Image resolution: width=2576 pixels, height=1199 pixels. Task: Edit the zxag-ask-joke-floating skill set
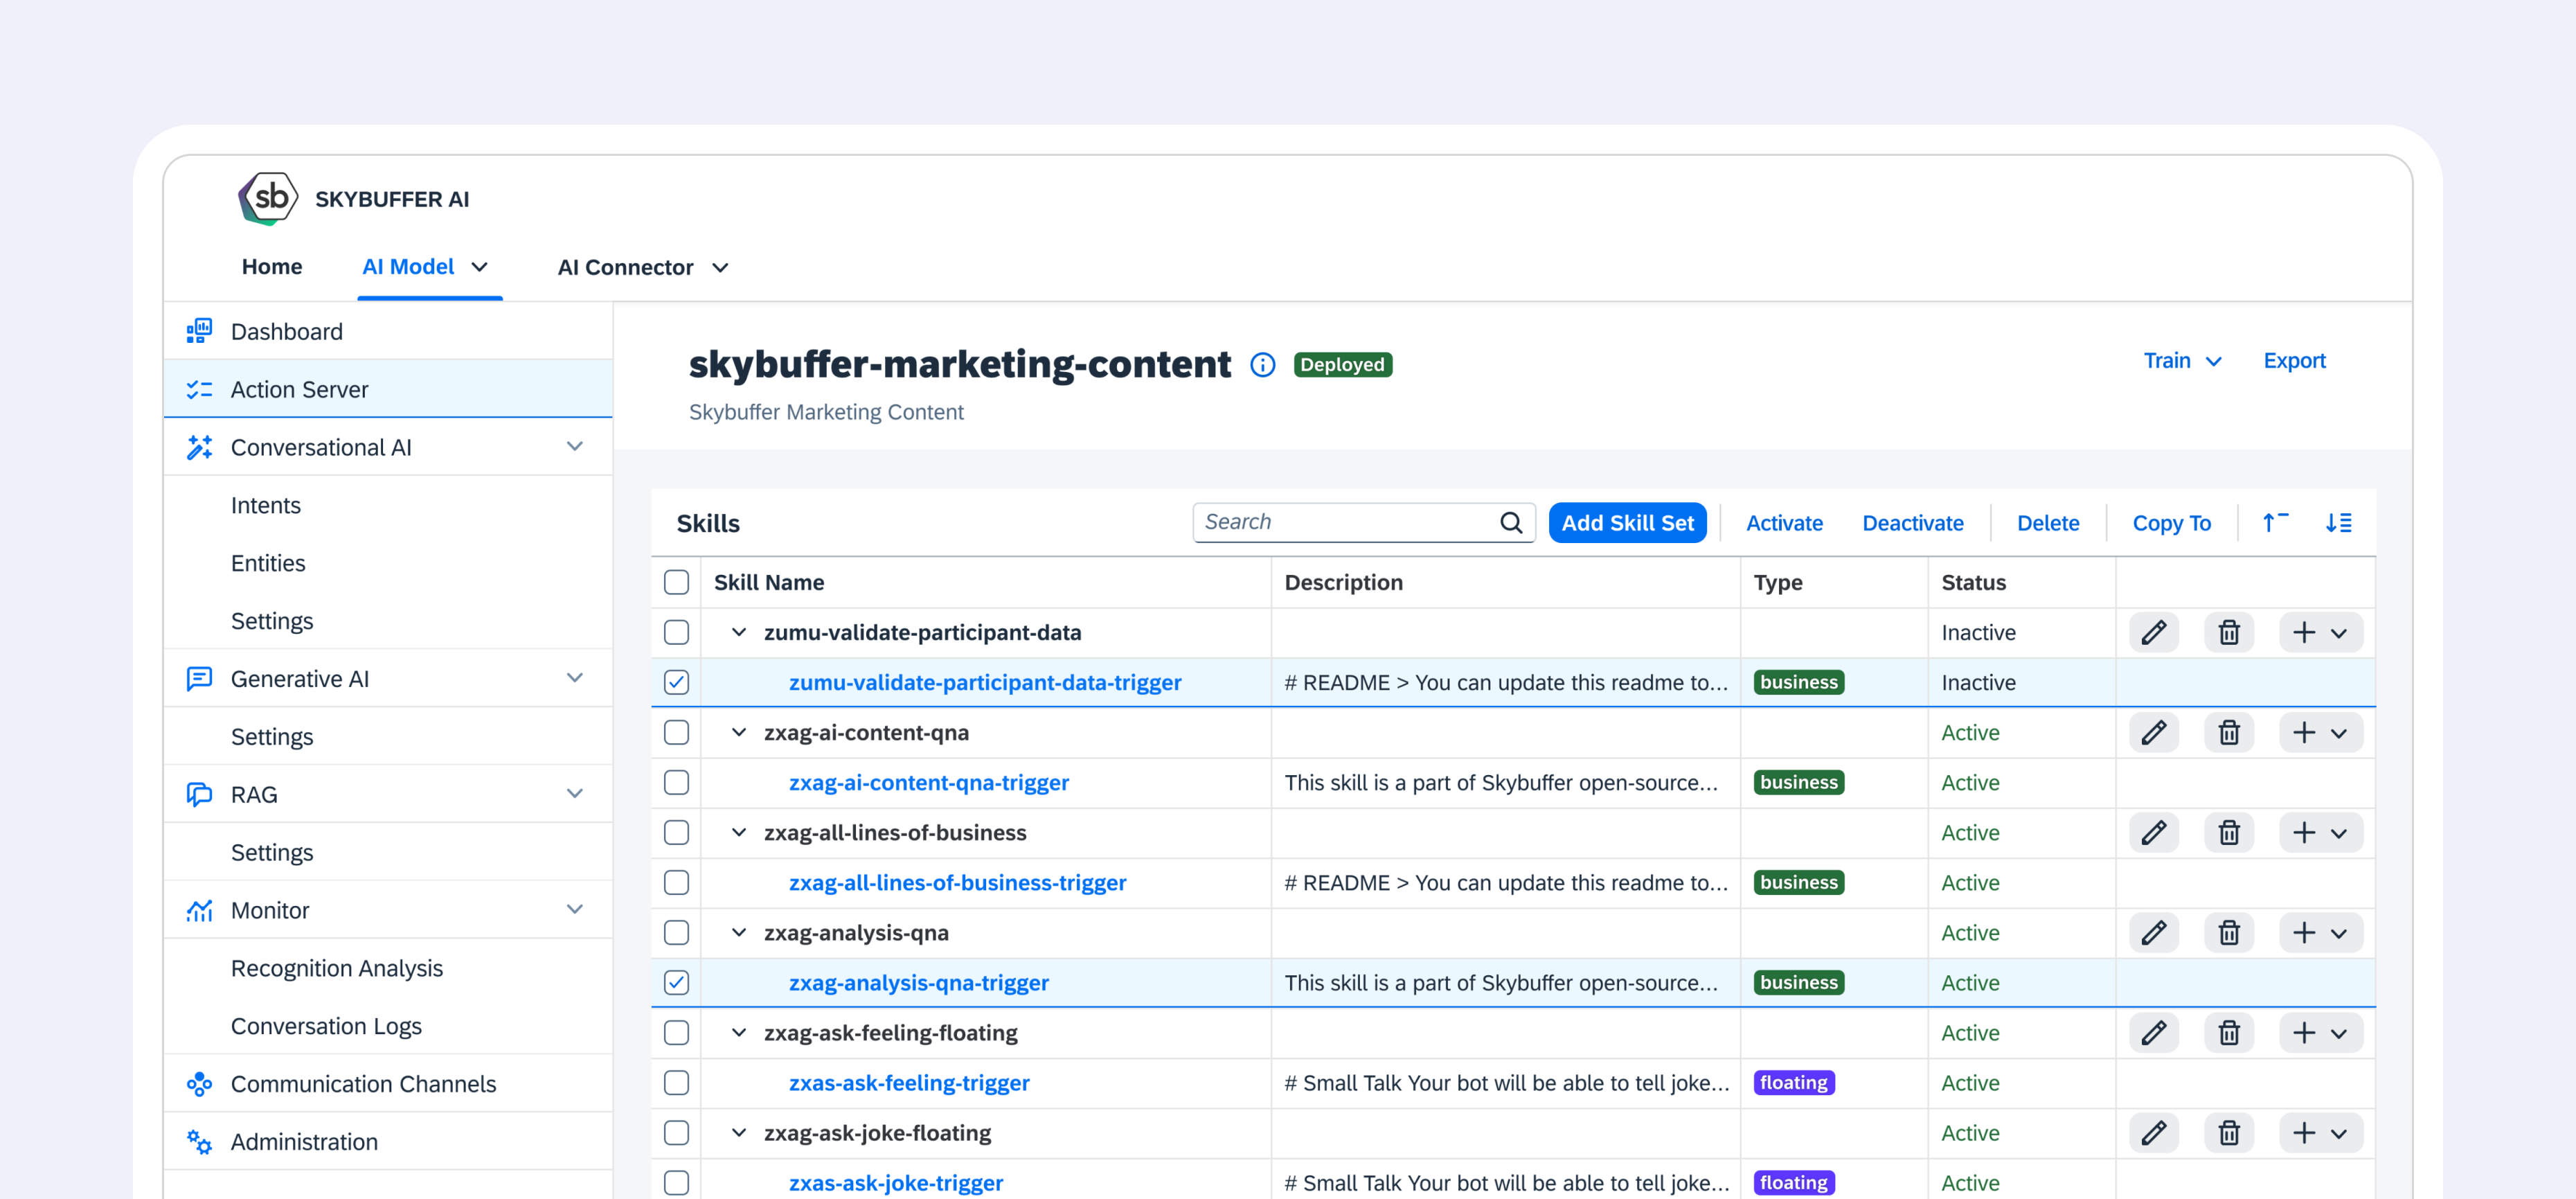tap(2153, 1132)
